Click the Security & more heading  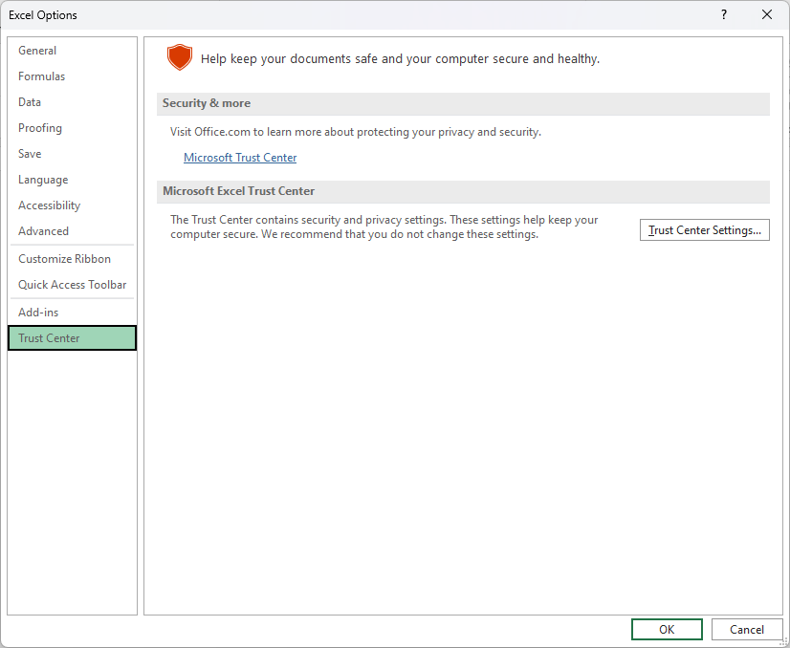point(206,103)
